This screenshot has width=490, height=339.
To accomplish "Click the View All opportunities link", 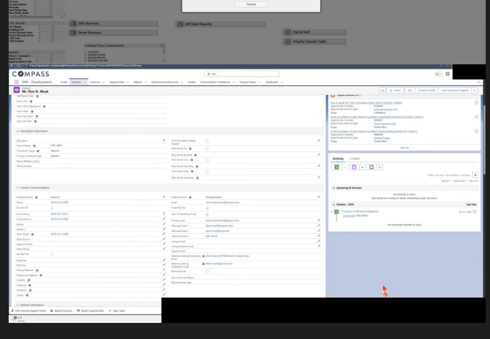I will [404, 148].
